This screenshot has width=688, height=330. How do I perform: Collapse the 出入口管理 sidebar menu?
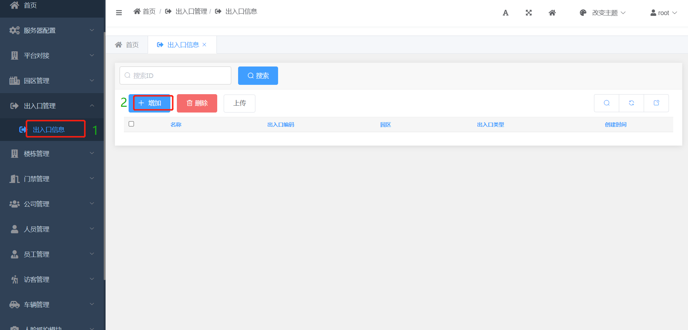coord(52,106)
